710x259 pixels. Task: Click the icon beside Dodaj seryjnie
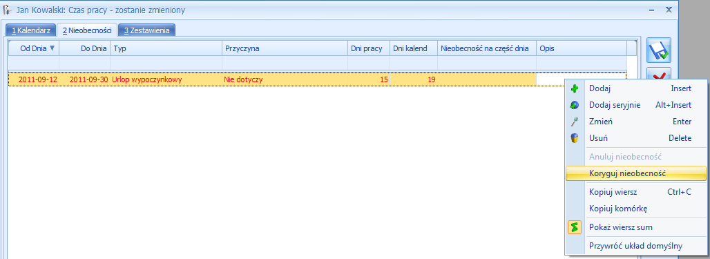pos(575,105)
